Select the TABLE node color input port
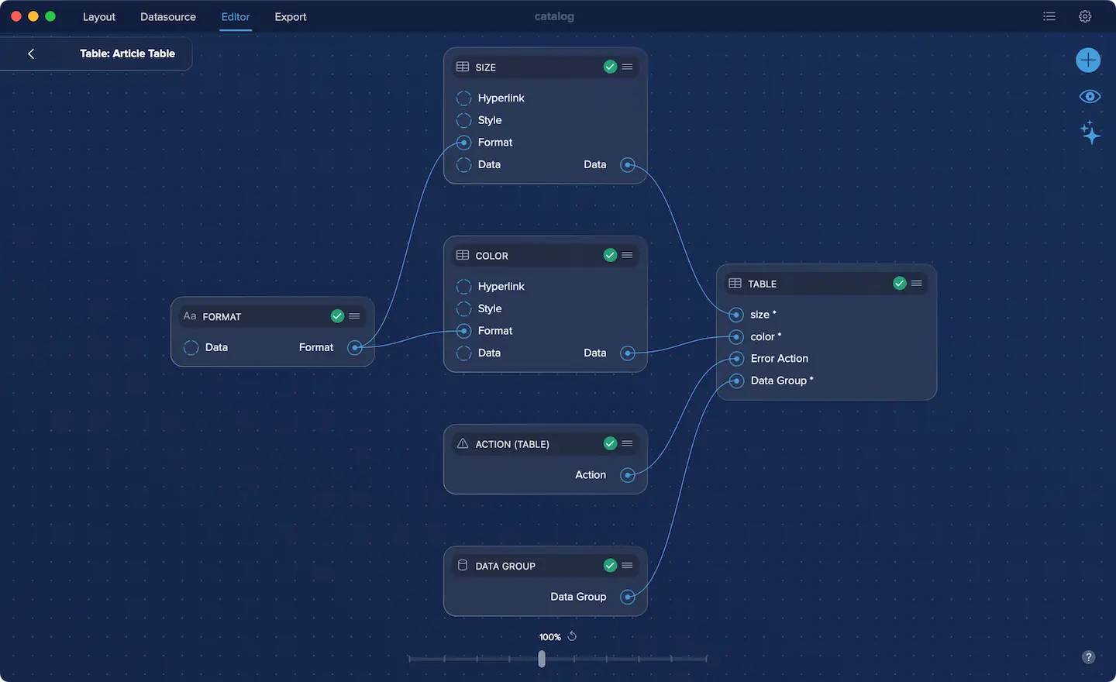 tap(736, 336)
